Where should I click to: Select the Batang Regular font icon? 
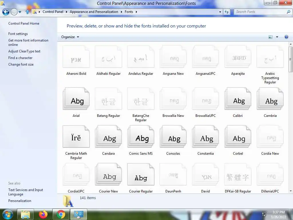coord(108,99)
